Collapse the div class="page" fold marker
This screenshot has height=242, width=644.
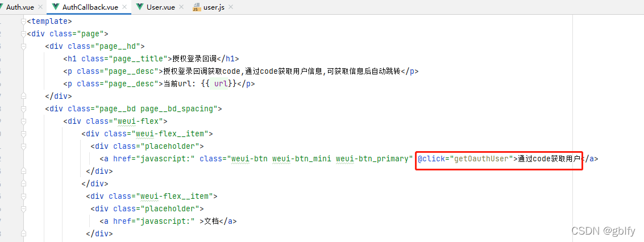[x=23, y=34]
